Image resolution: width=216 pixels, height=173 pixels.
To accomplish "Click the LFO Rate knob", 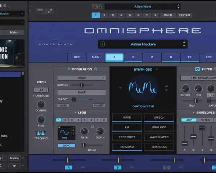I will pyautogui.click(x=84, y=131).
